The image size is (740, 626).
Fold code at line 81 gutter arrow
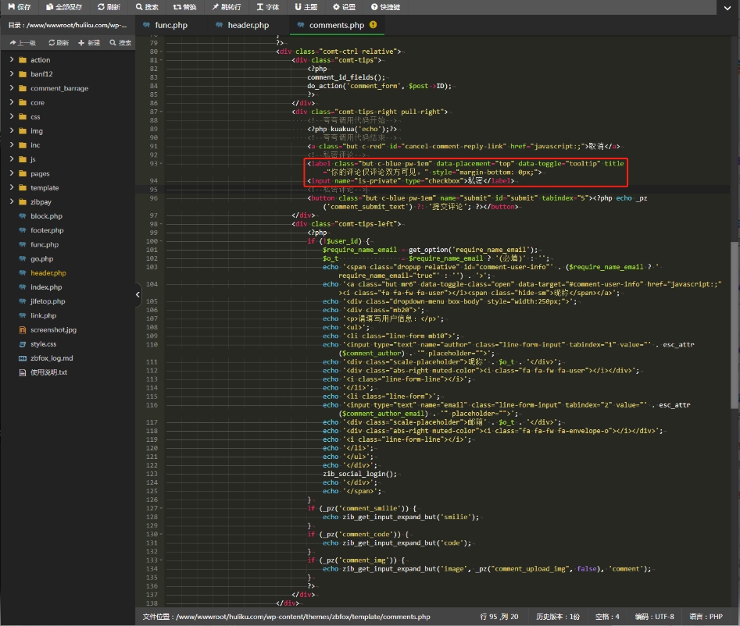[162, 60]
